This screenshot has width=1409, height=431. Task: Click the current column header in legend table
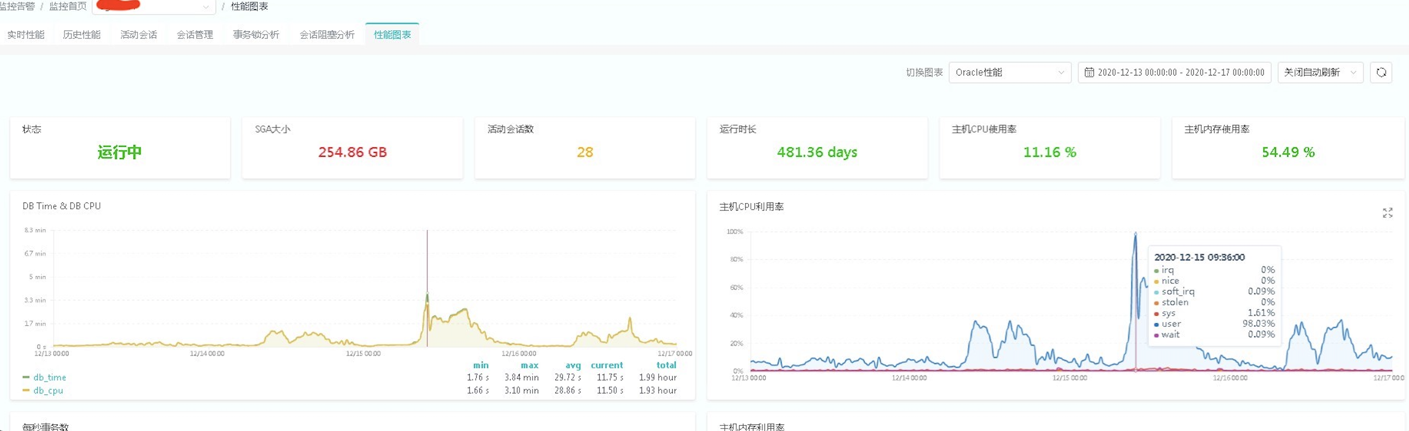pos(607,365)
